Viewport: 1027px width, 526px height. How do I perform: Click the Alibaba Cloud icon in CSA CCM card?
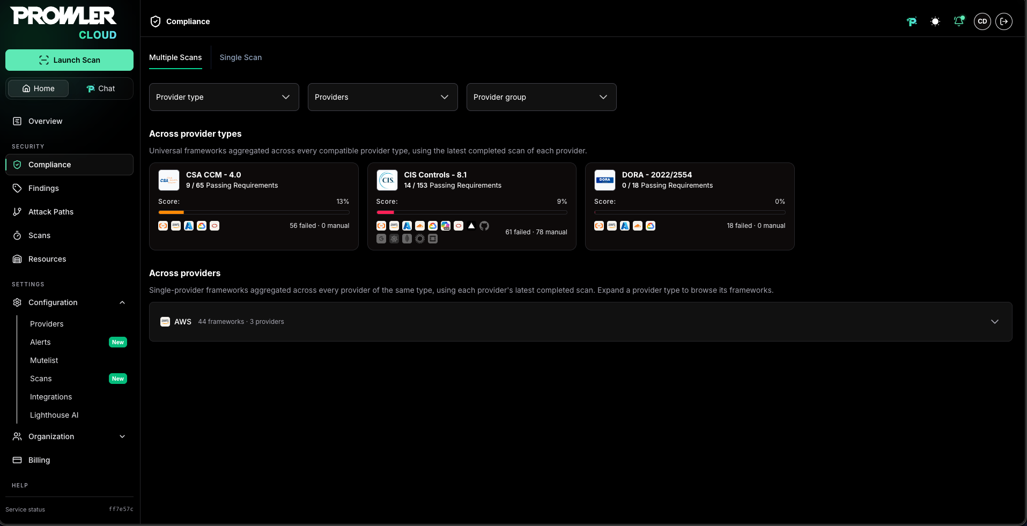tap(163, 226)
